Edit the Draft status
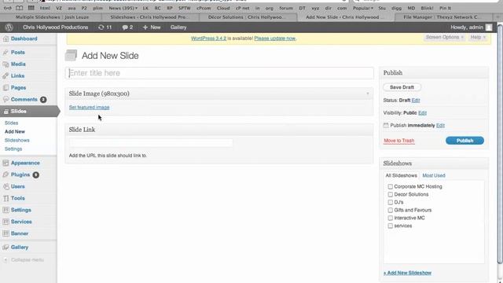This screenshot has width=503, height=283. pos(416,101)
